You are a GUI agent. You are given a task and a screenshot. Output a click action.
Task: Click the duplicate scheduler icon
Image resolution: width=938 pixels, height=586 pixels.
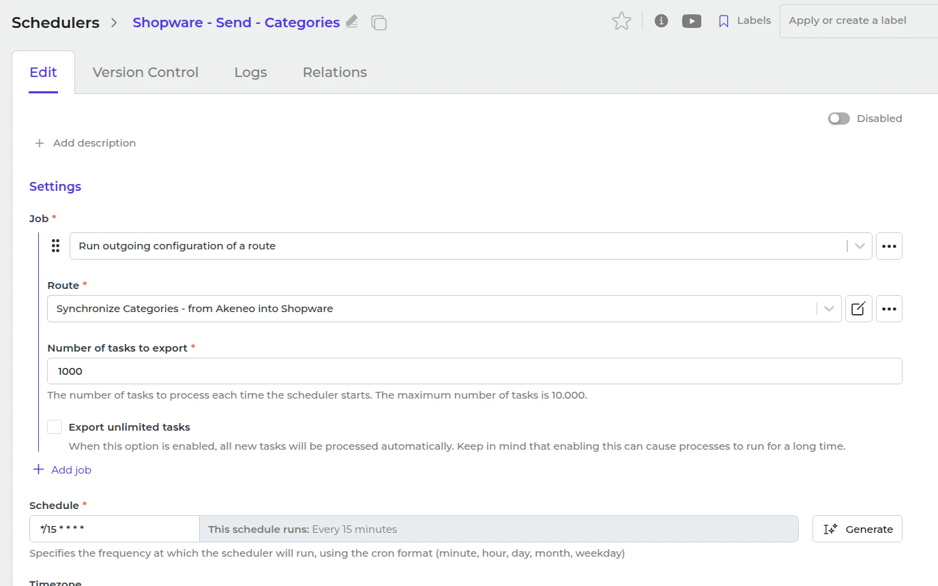click(379, 22)
